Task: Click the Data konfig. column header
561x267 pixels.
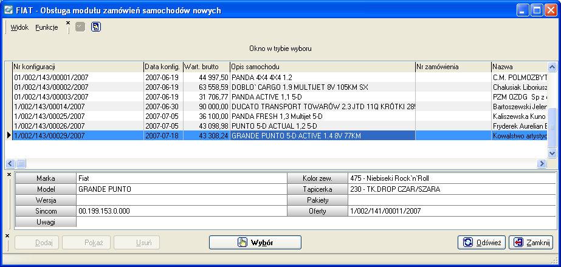Action: point(163,67)
